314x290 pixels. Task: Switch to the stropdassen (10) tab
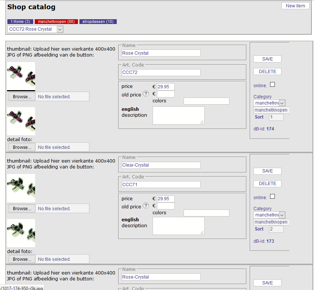pyautogui.click(x=98, y=22)
